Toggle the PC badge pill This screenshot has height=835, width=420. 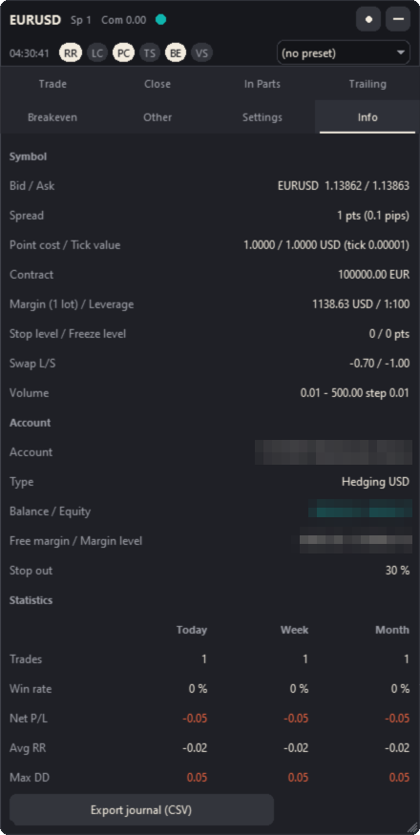point(123,53)
